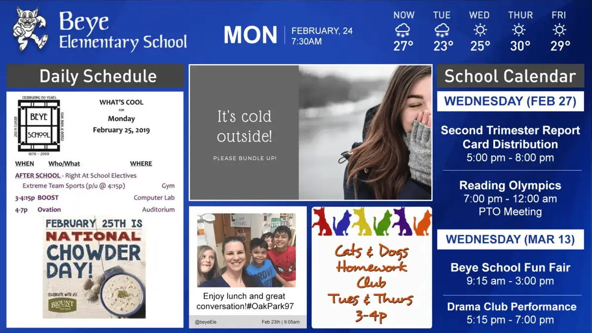This screenshot has height=333, width=592.
Task: Click the NOW snowy cloud weather icon
Action: point(403,31)
